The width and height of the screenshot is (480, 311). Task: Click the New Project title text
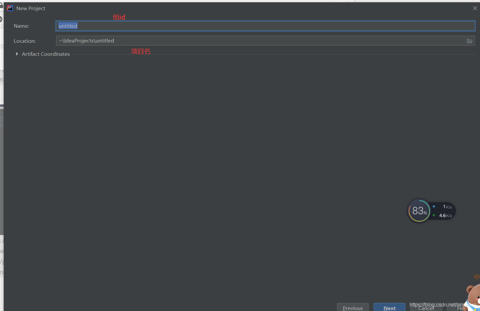point(31,8)
